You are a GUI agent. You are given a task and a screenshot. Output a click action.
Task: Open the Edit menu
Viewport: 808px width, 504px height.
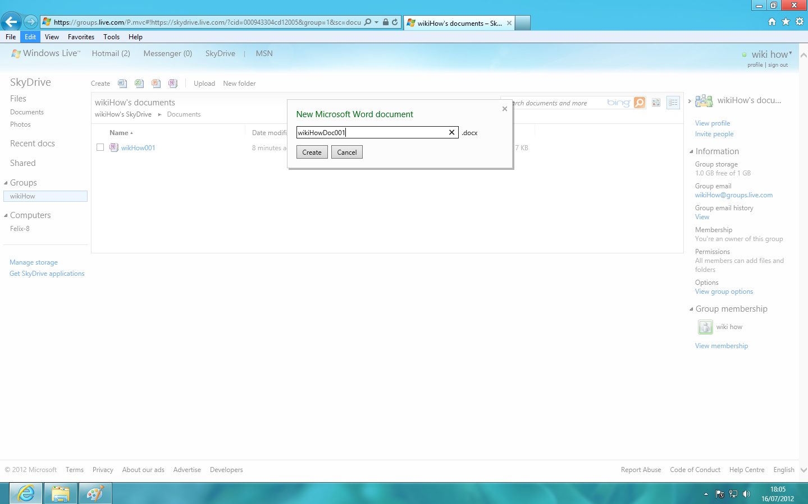(x=30, y=37)
